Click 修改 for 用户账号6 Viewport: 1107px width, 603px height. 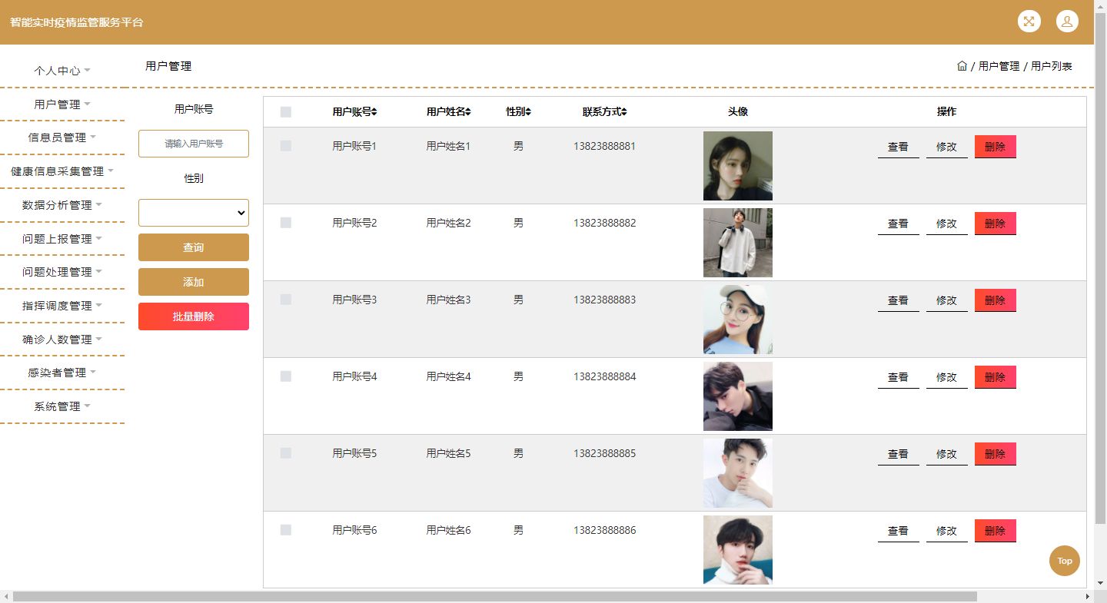point(946,531)
